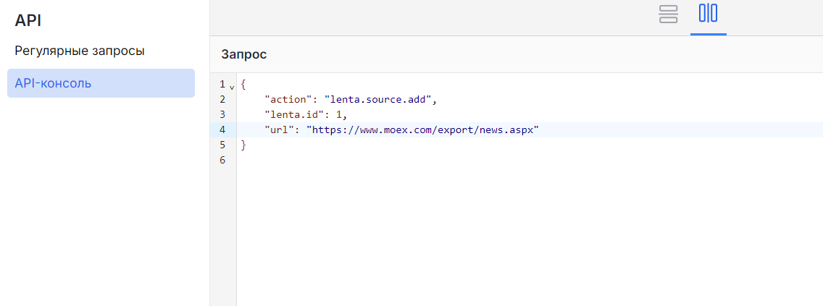Click the "lenta.id" key on line 3
Screen dimensions: 823x306
(x=295, y=115)
